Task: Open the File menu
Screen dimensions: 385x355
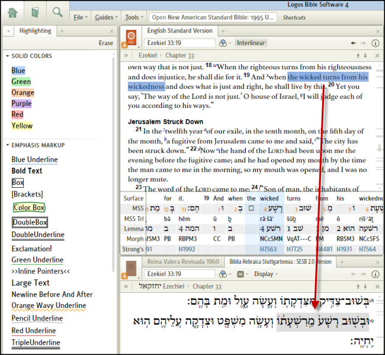Action: (81, 17)
